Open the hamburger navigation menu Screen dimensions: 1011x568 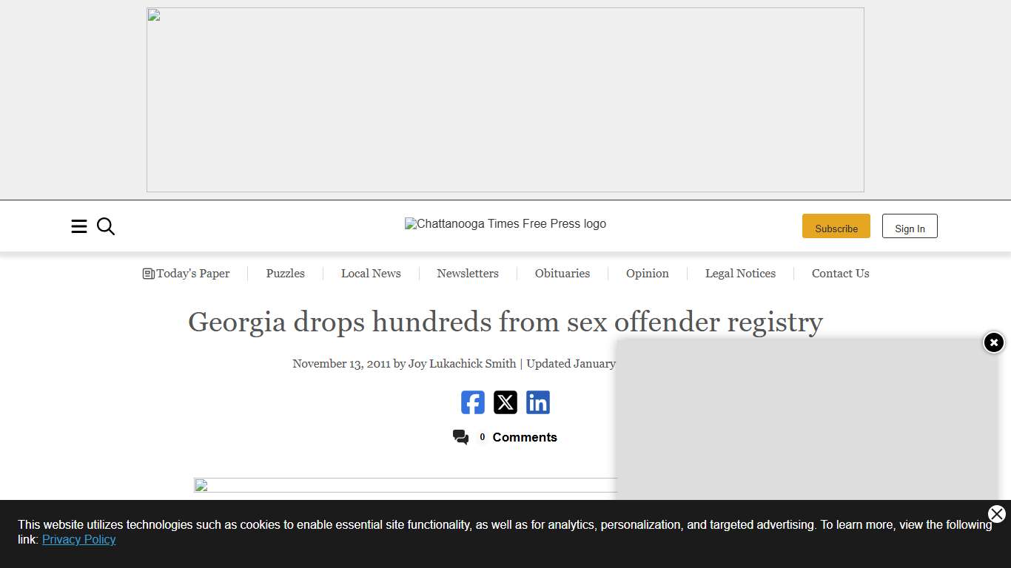click(x=79, y=226)
